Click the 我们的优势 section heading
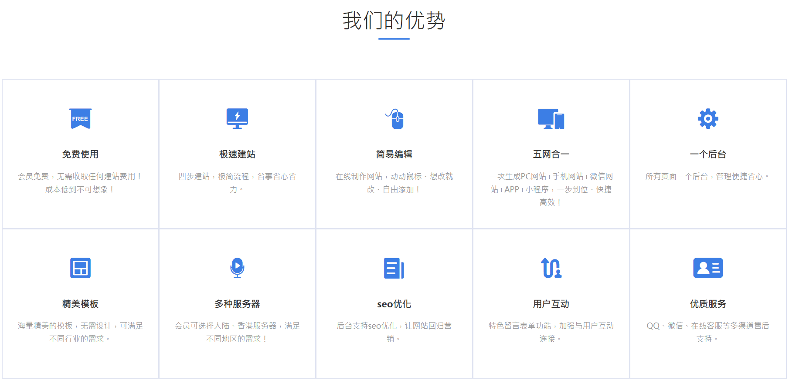This screenshot has height=380, width=789. click(394, 21)
